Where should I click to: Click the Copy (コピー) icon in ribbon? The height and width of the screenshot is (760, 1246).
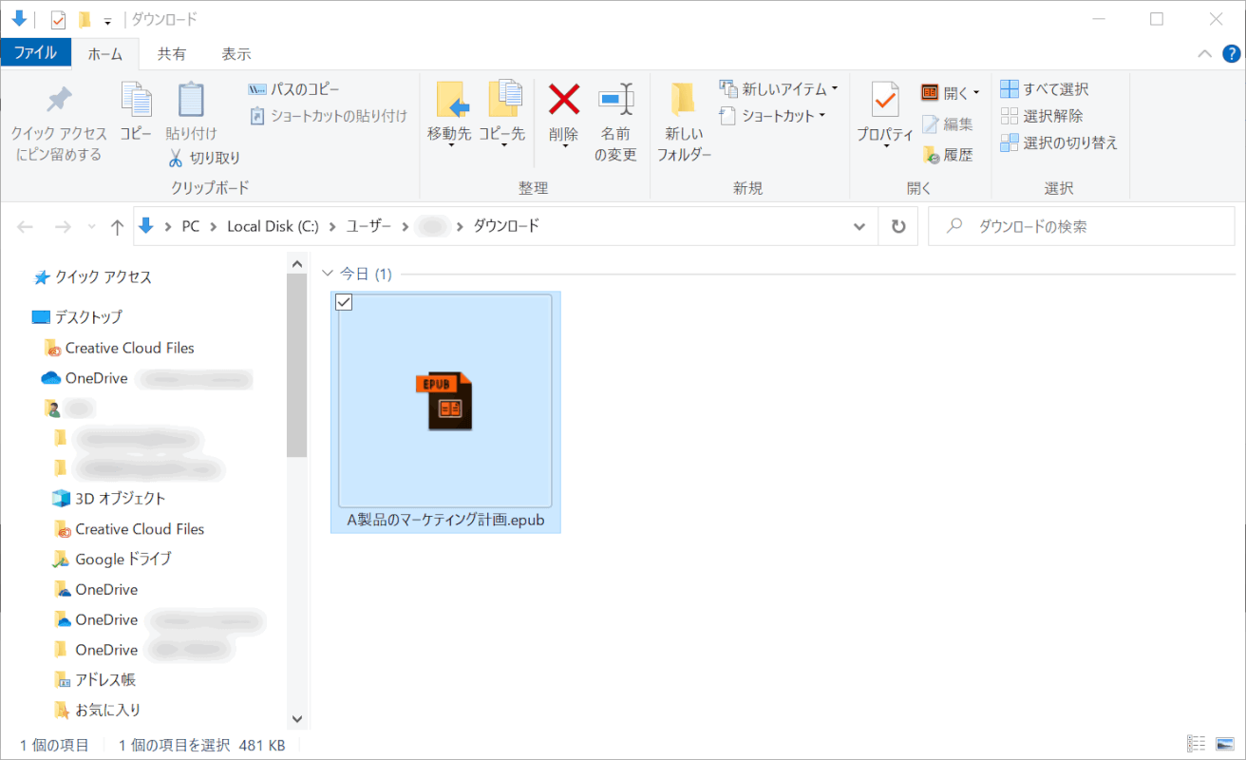point(136,99)
